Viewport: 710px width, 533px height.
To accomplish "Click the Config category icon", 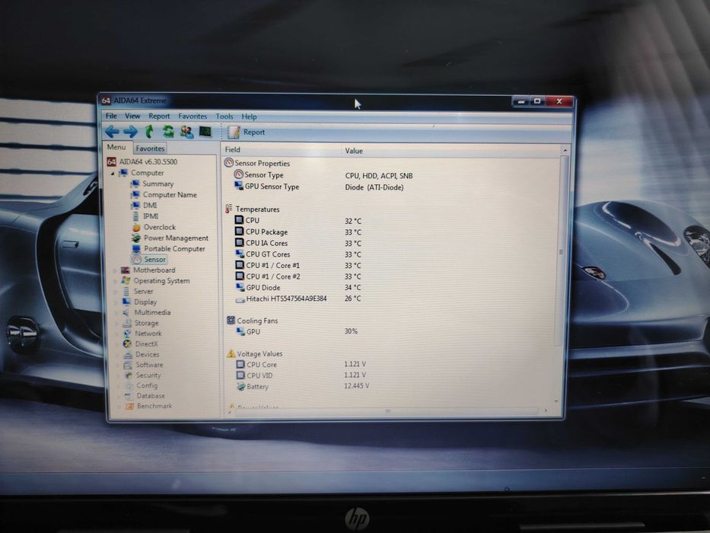I will [x=129, y=386].
